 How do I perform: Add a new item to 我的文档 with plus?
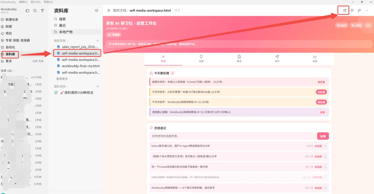pyautogui.click(x=98, y=40)
